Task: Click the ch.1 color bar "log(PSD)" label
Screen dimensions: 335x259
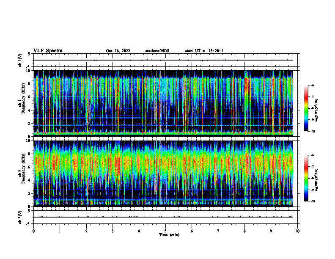Action: 317,110
